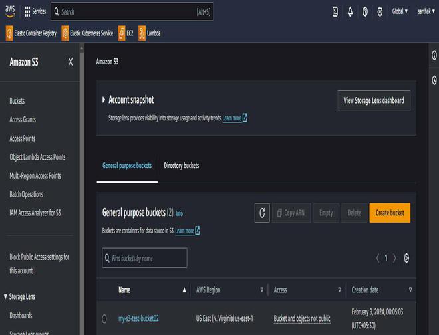Click the Empty button
Image resolution: width=439 pixels, height=335 pixels.
(326, 213)
